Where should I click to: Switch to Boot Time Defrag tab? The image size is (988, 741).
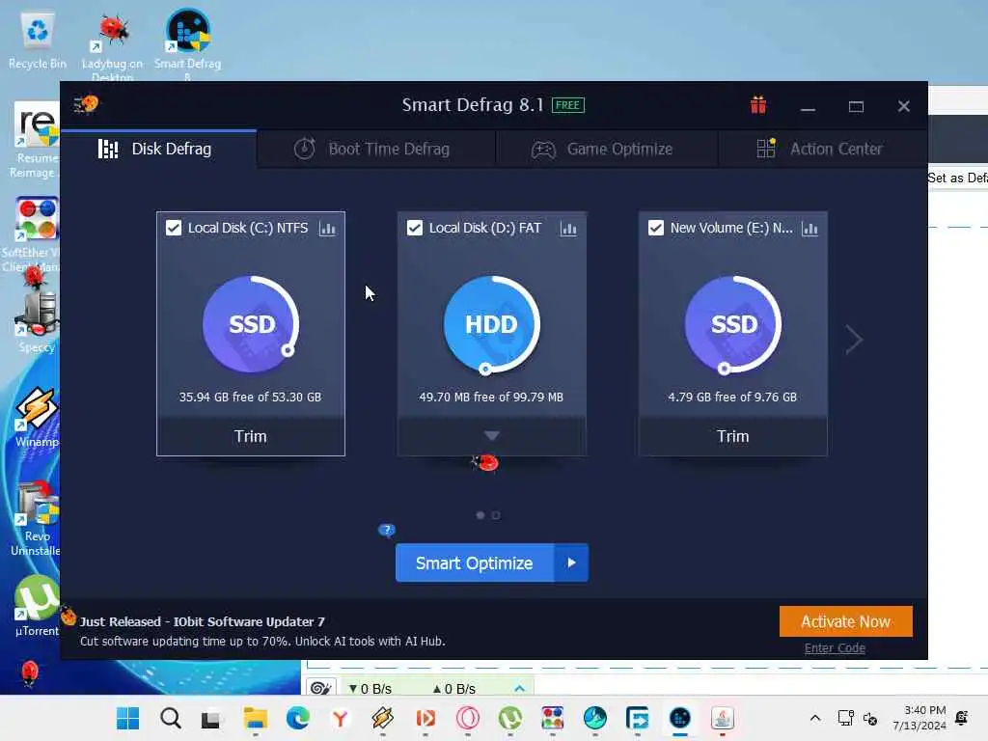[x=376, y=149]
